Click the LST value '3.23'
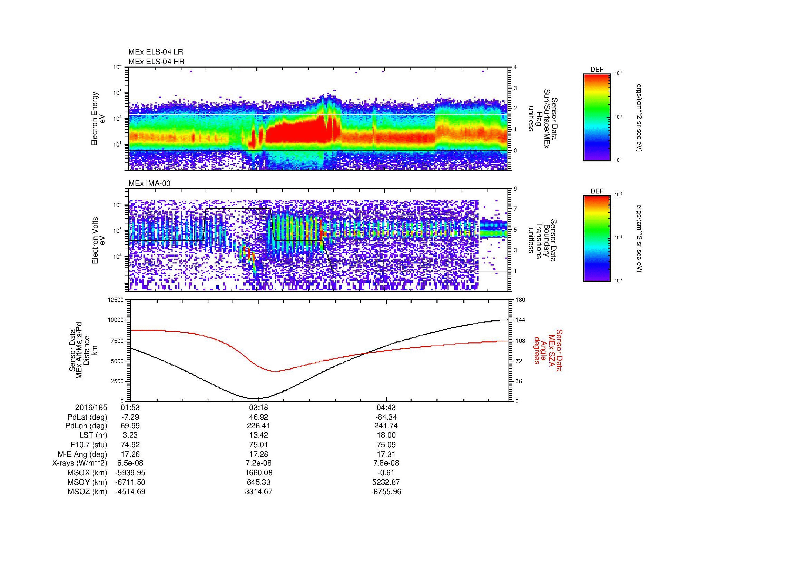807x570 pixels. (130, 435)
